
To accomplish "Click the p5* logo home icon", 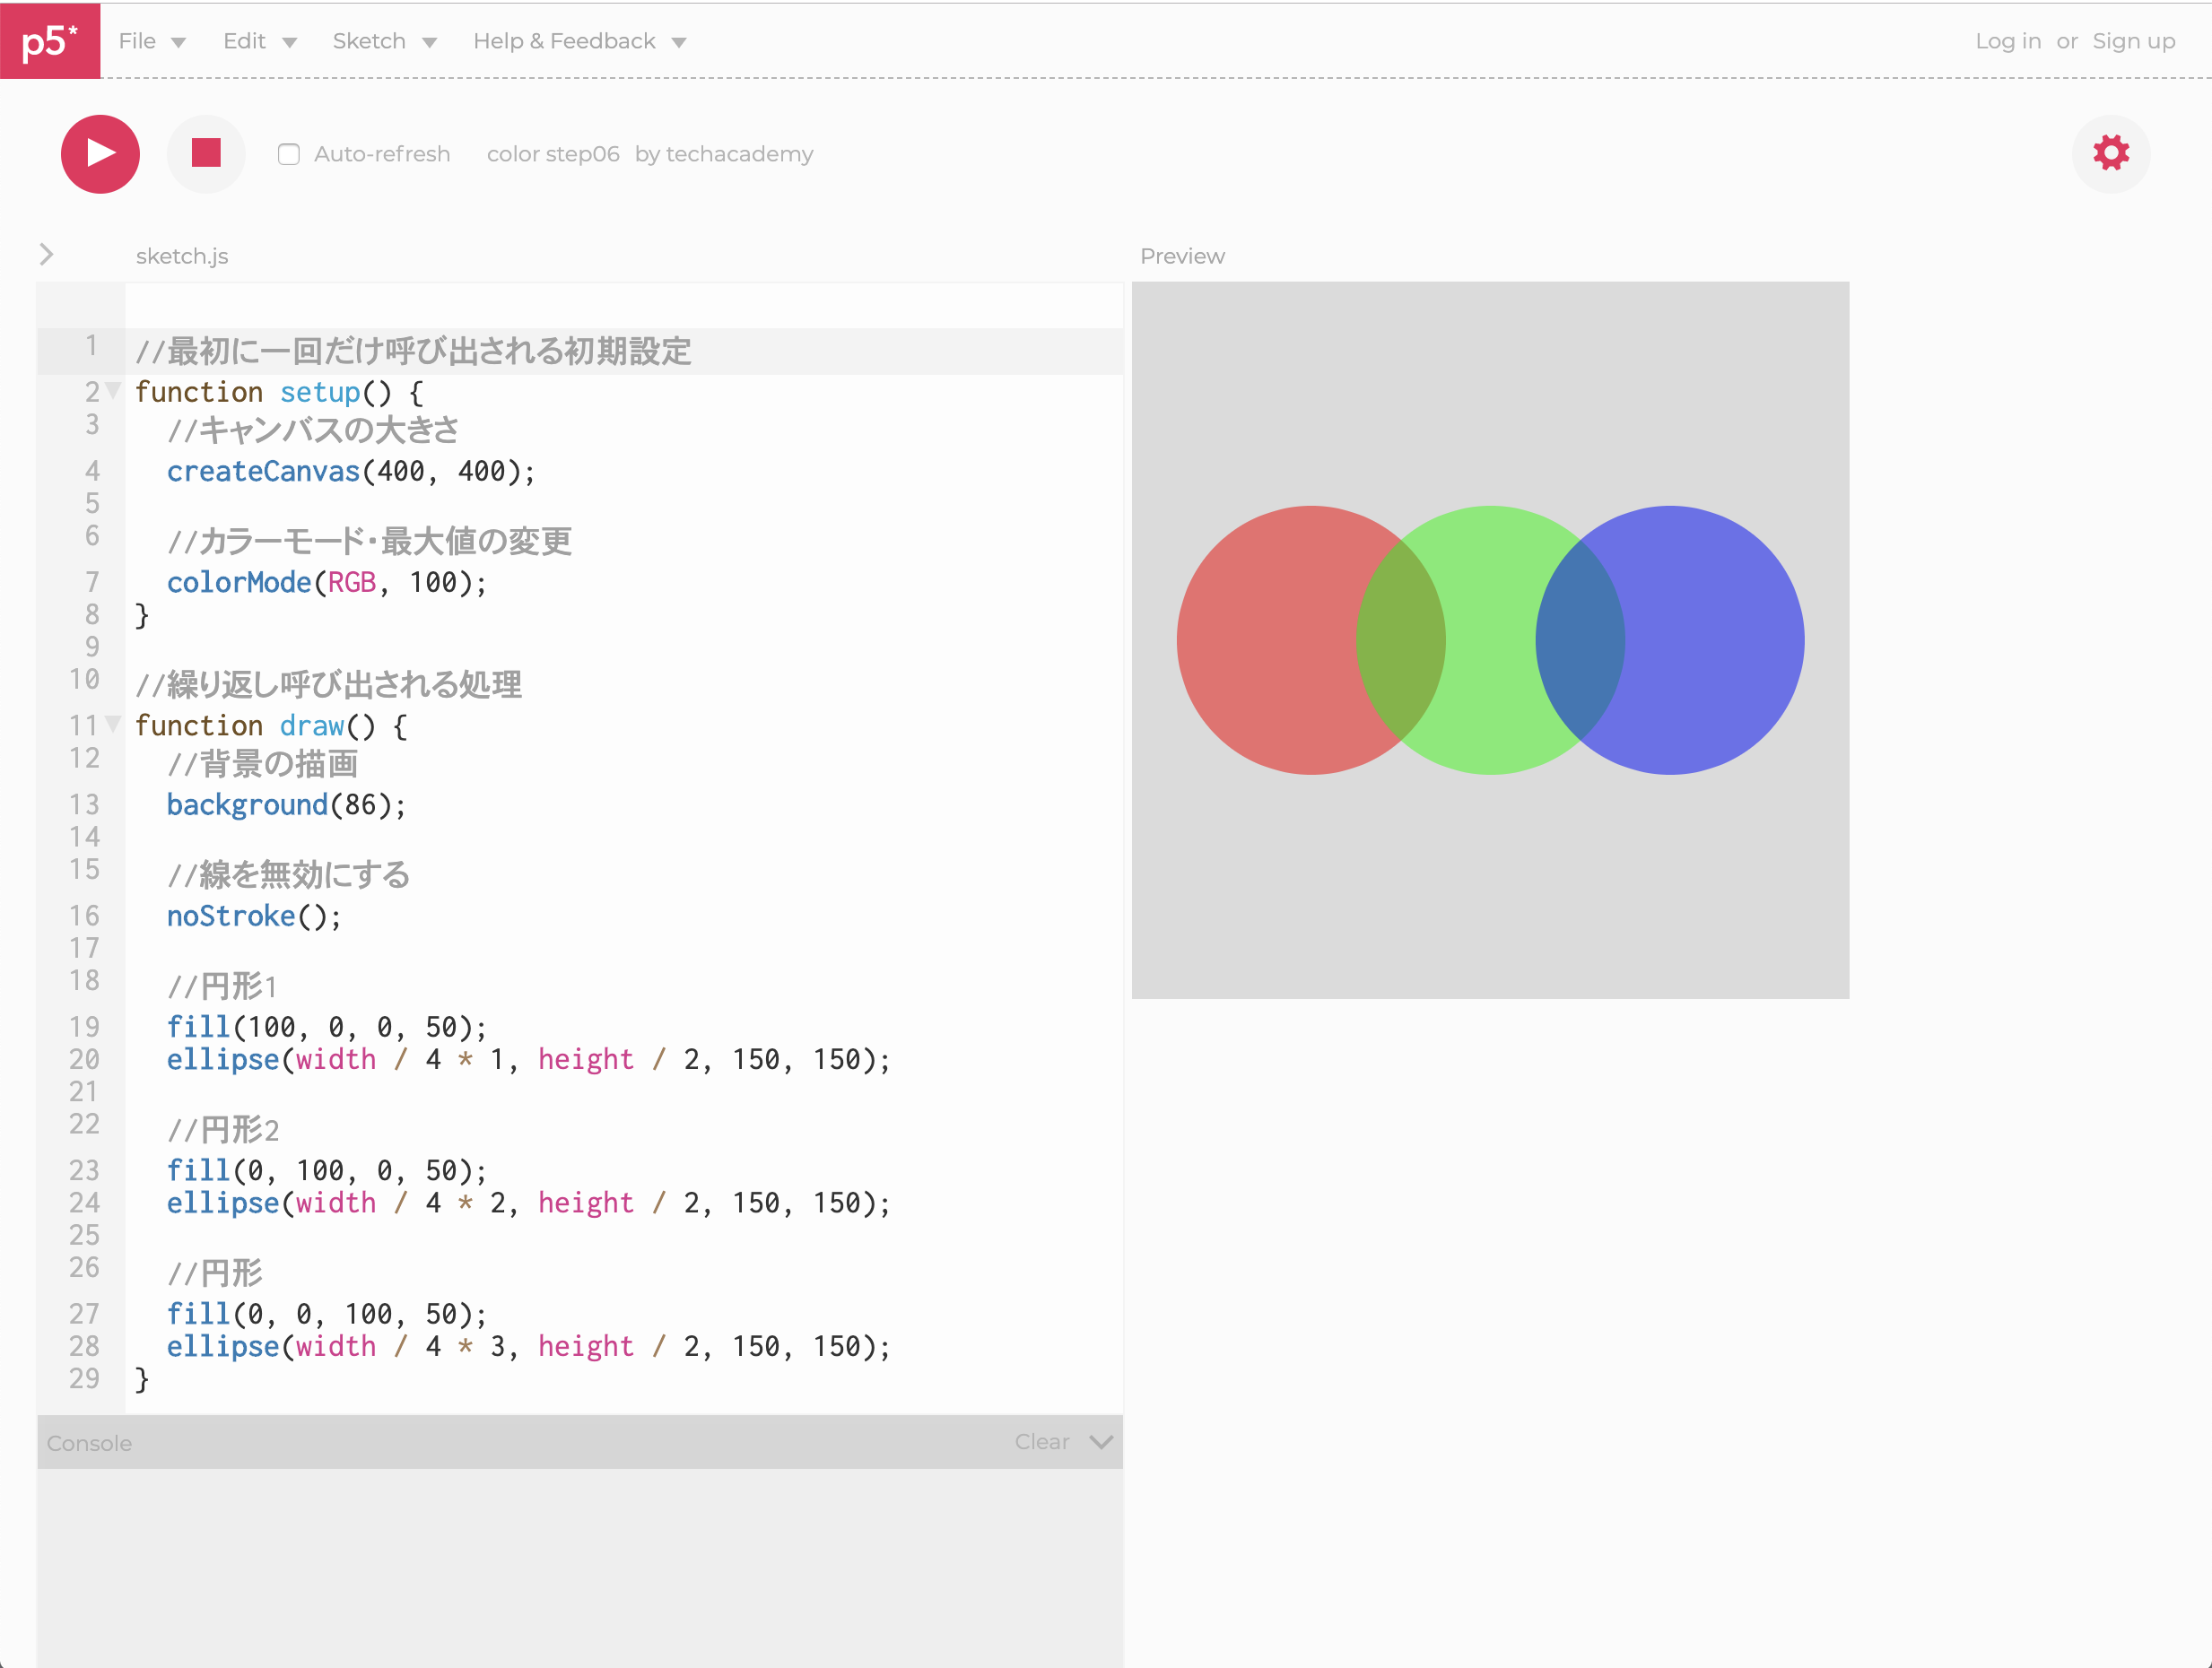I will pyautogui.click(x=50, y=40).
